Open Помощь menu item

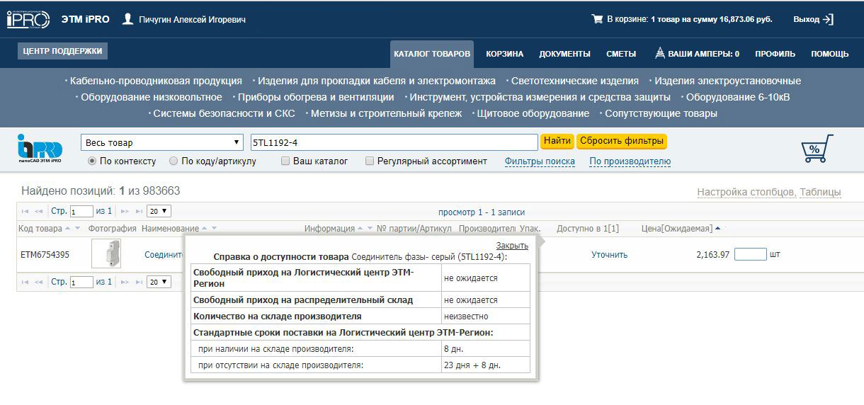tap(830, 54)
